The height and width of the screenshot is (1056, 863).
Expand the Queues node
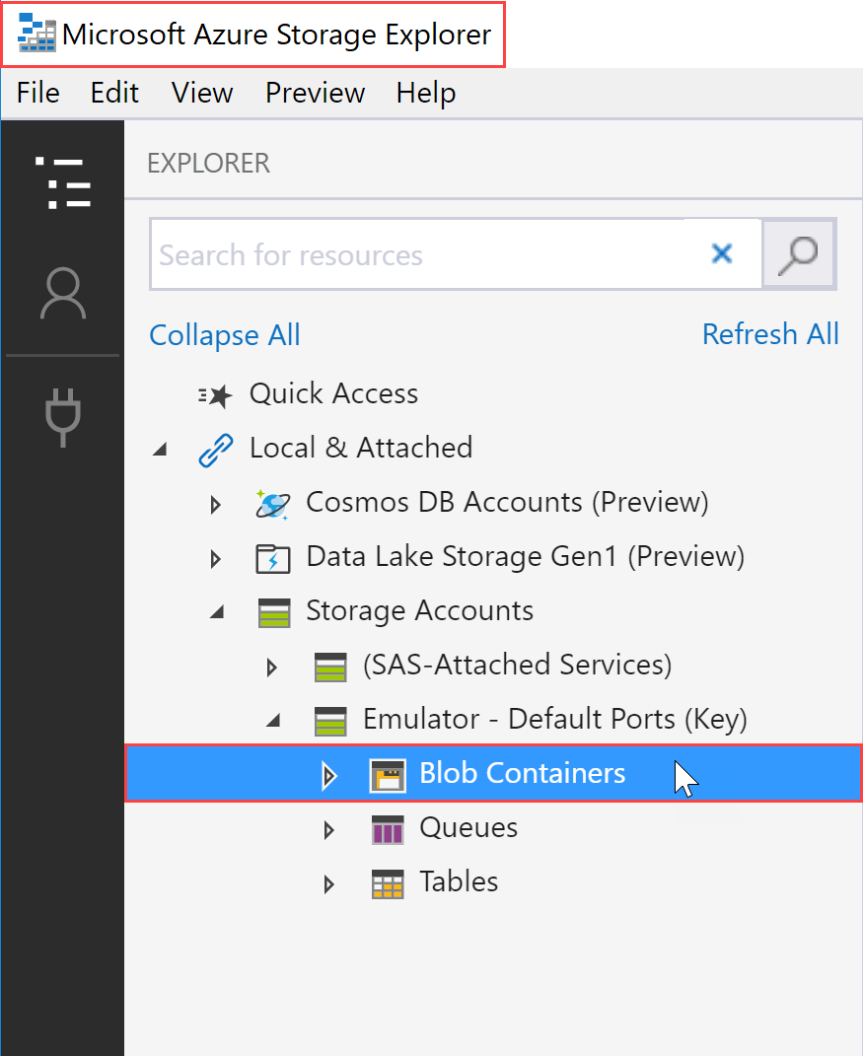(329, 830)
